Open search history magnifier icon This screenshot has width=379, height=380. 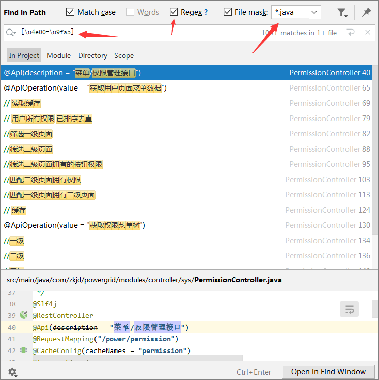click(x=11, y=33)
